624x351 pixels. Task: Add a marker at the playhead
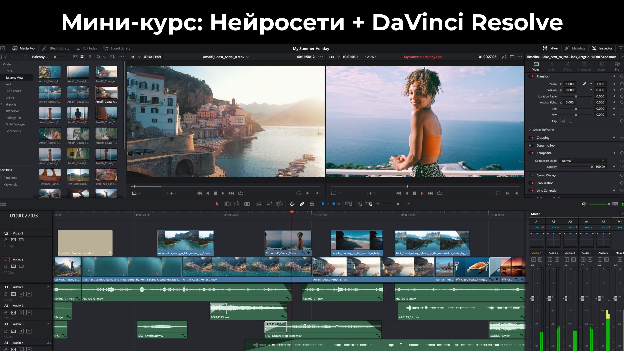(x=334, y=204)
